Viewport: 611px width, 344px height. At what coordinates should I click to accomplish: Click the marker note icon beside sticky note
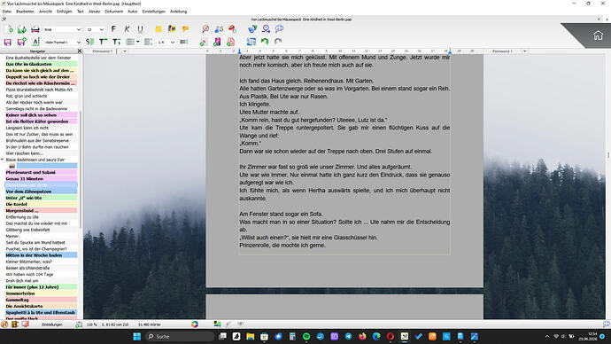(172, 29)
